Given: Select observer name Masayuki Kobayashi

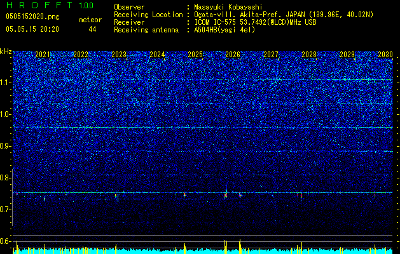Looking at the screenshot, I should [x=228, y=7].
